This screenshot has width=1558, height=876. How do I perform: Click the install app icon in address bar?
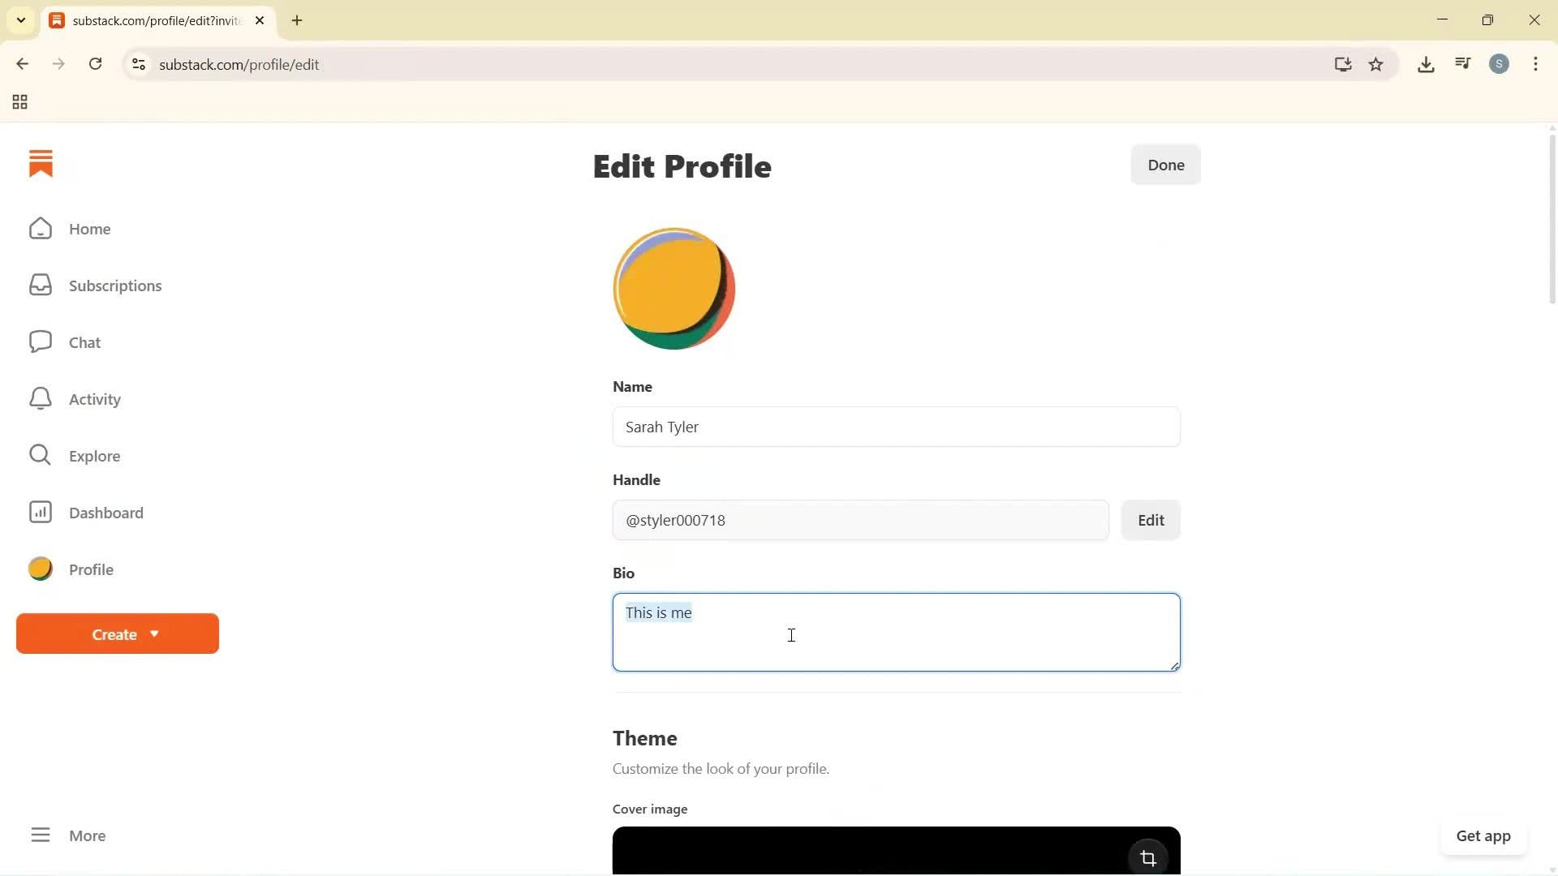1343,64
